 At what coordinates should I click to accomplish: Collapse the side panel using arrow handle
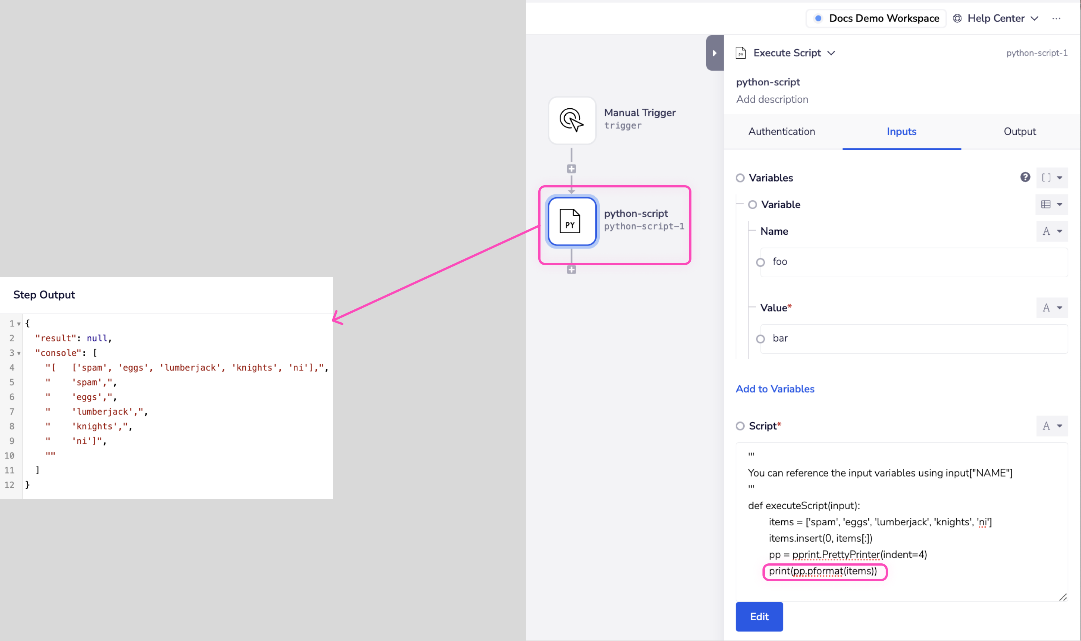(x=714, y=53)
